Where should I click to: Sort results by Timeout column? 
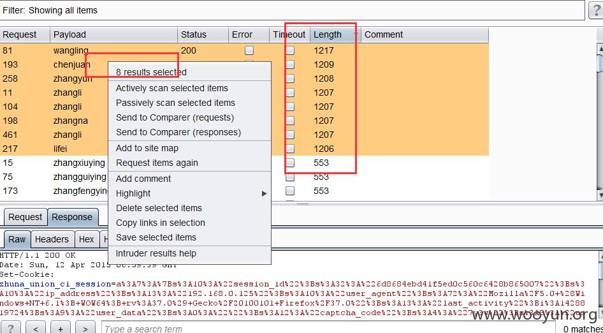[289, 34]
